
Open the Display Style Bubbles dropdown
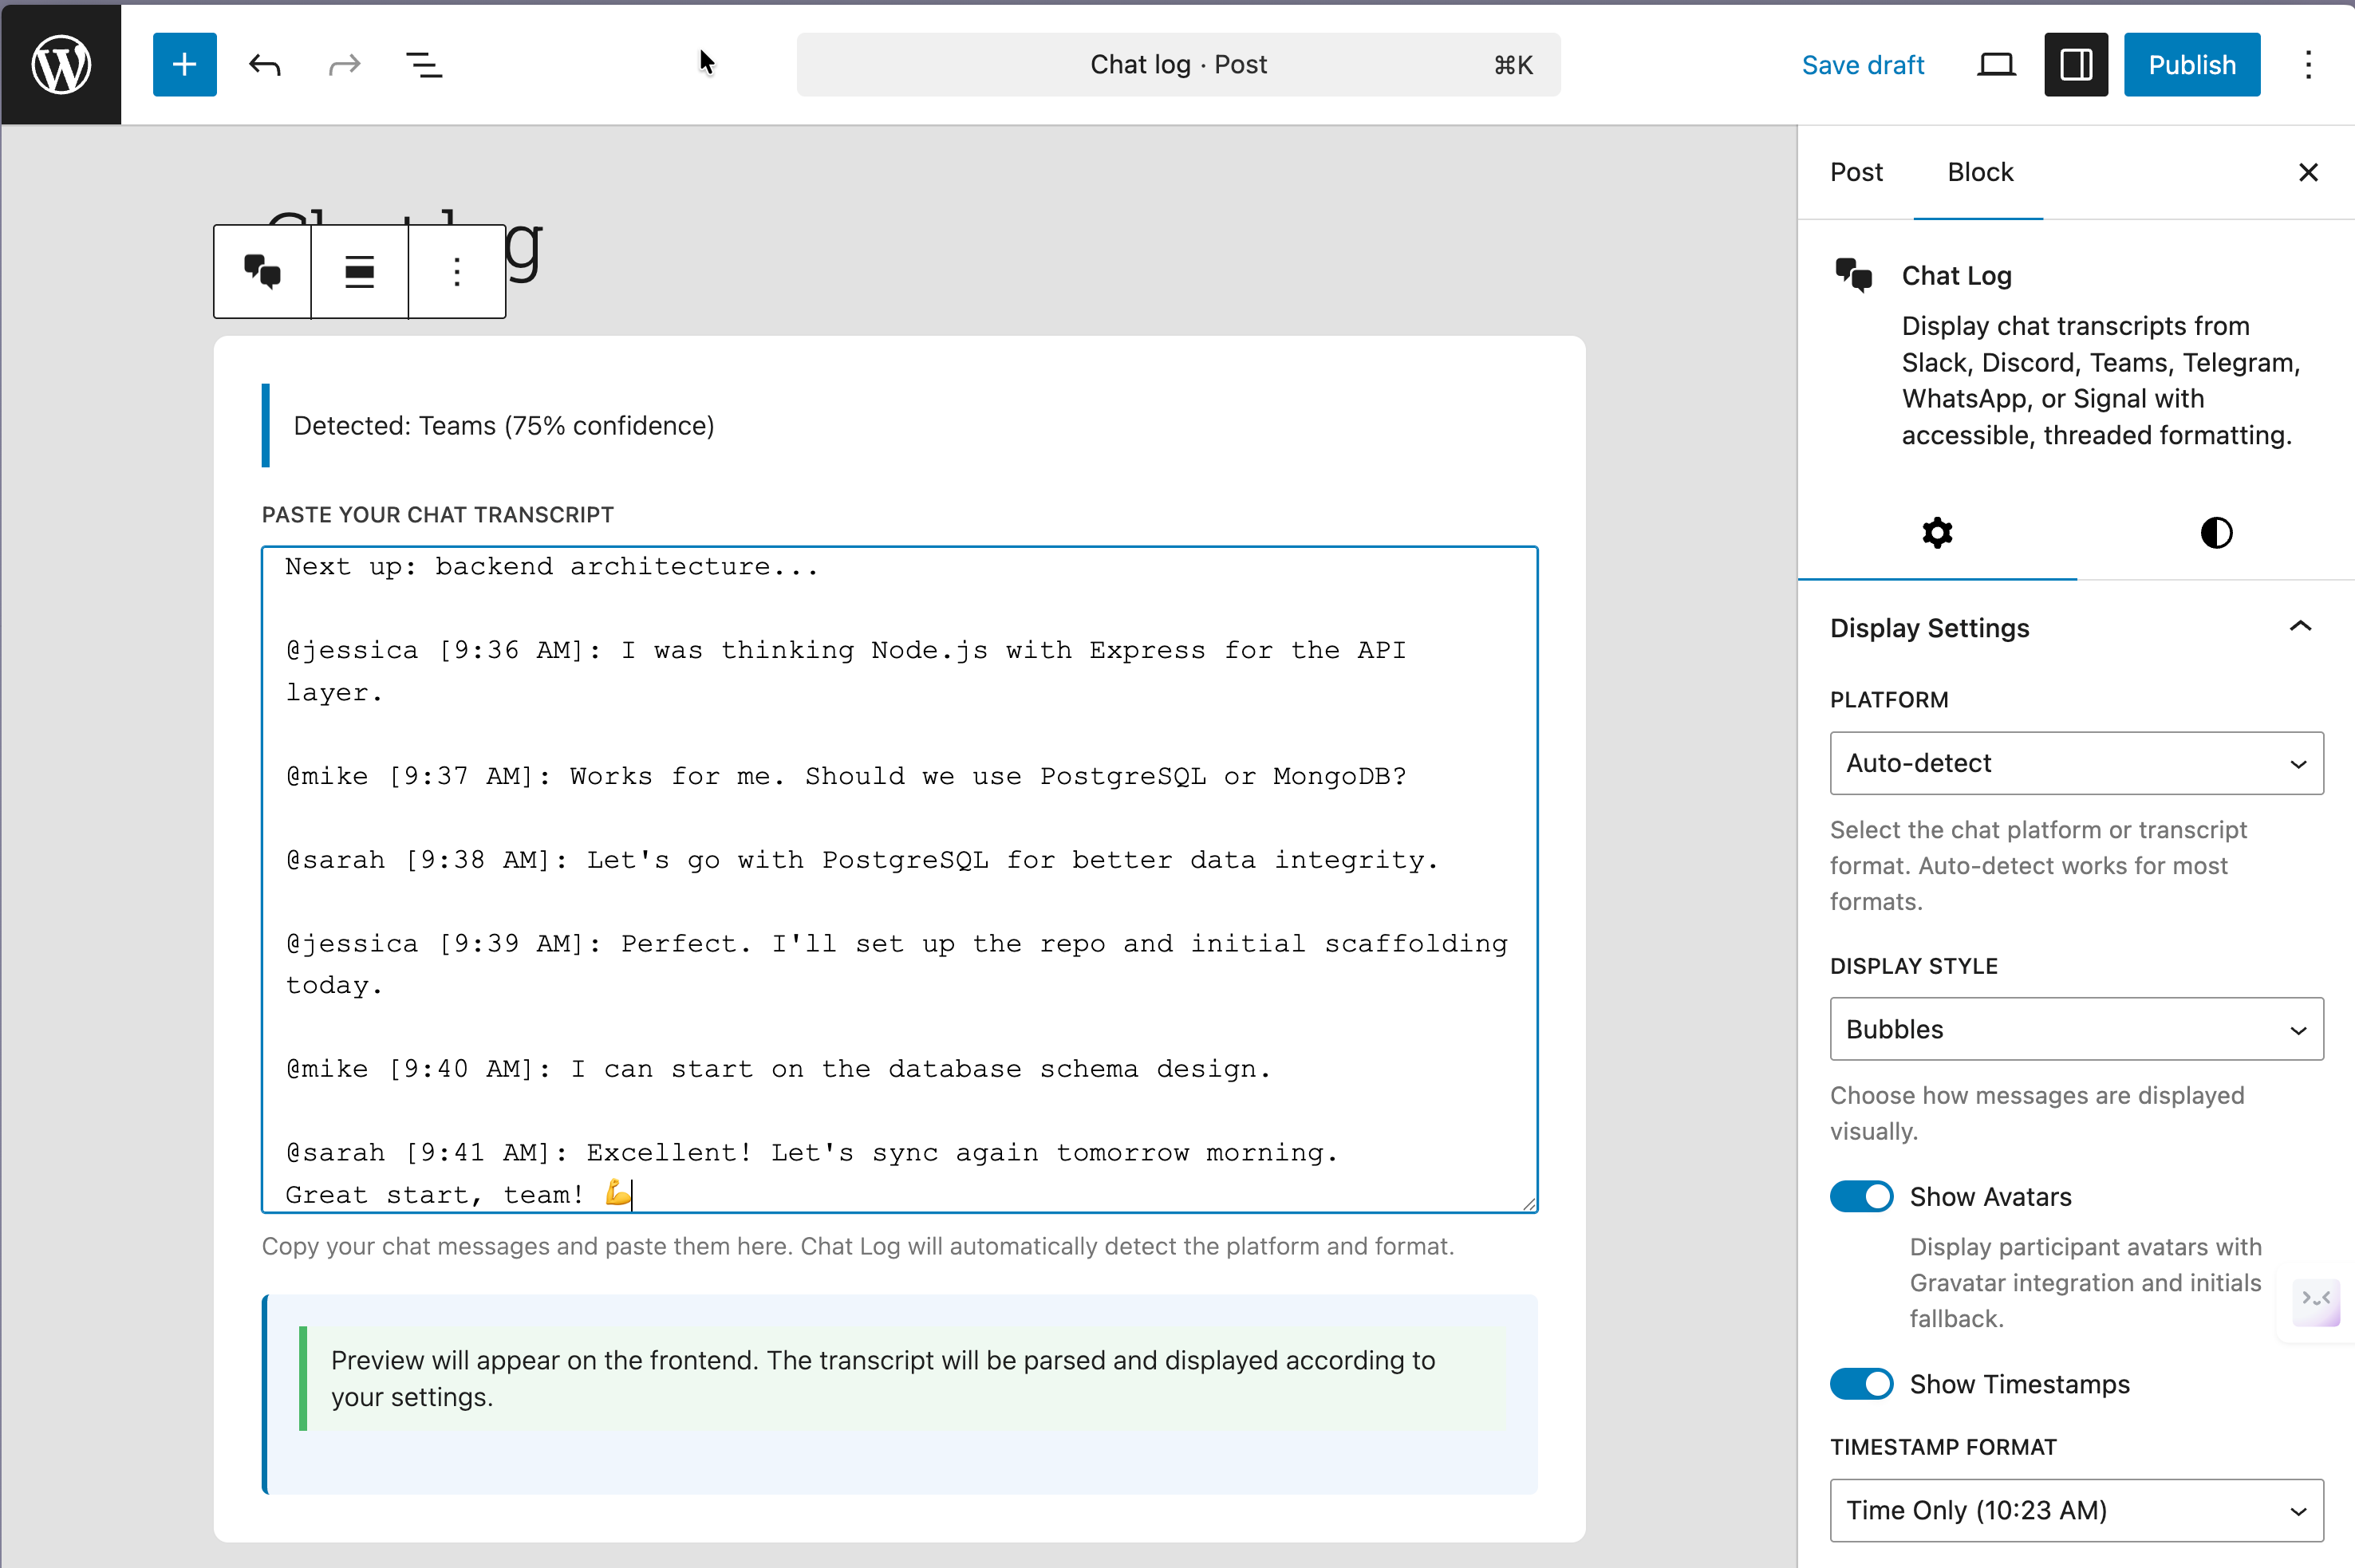click(x=2076, y=1029)
